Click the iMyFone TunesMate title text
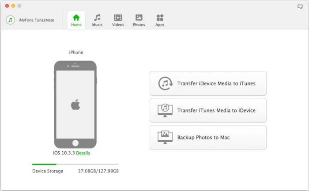This screenshot has height=191, width=309. 37,20
